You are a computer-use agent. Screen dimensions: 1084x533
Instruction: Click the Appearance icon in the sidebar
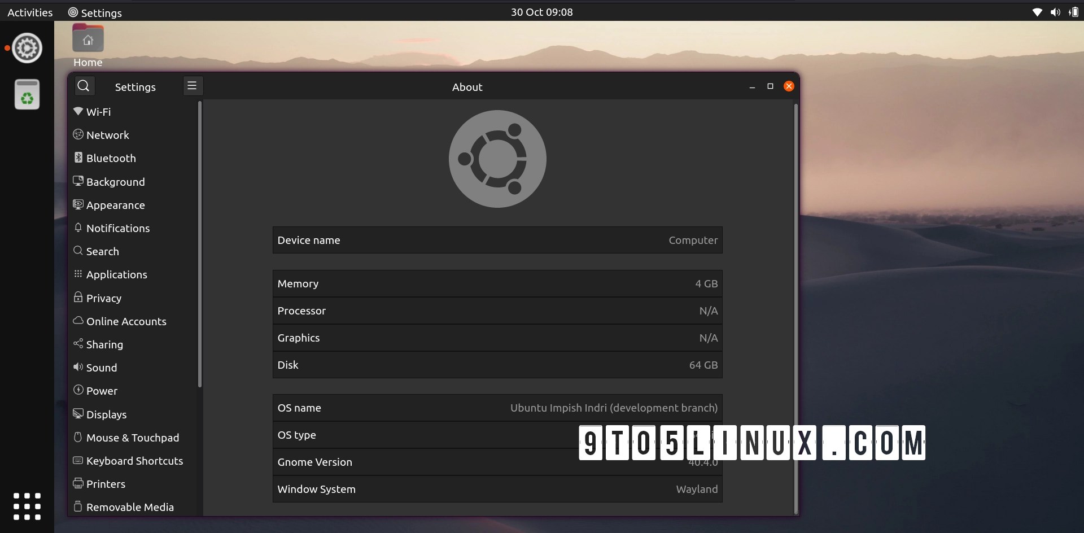tap(78, 204)
